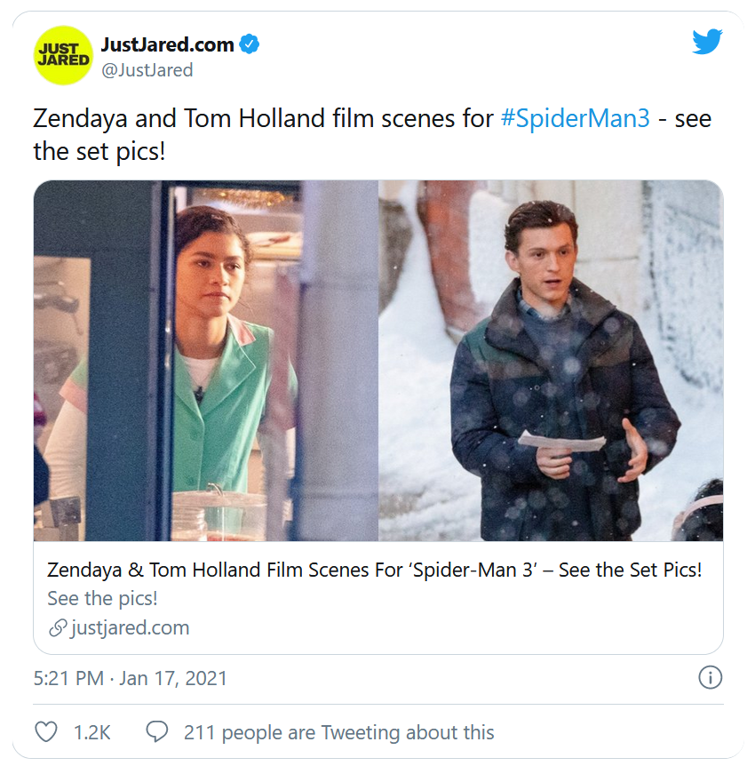Click the info icon beside the timestamp
Image resolution: width=755 pixels, height=774 pixels.
point(710,678)
